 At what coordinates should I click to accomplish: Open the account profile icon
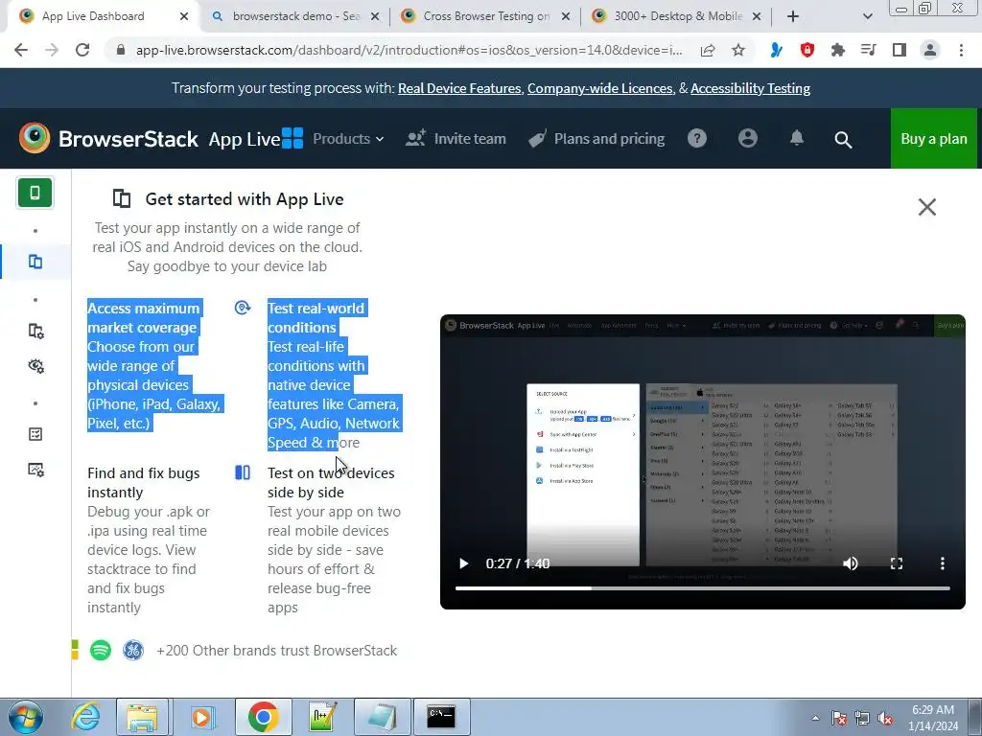click(748, 138)
